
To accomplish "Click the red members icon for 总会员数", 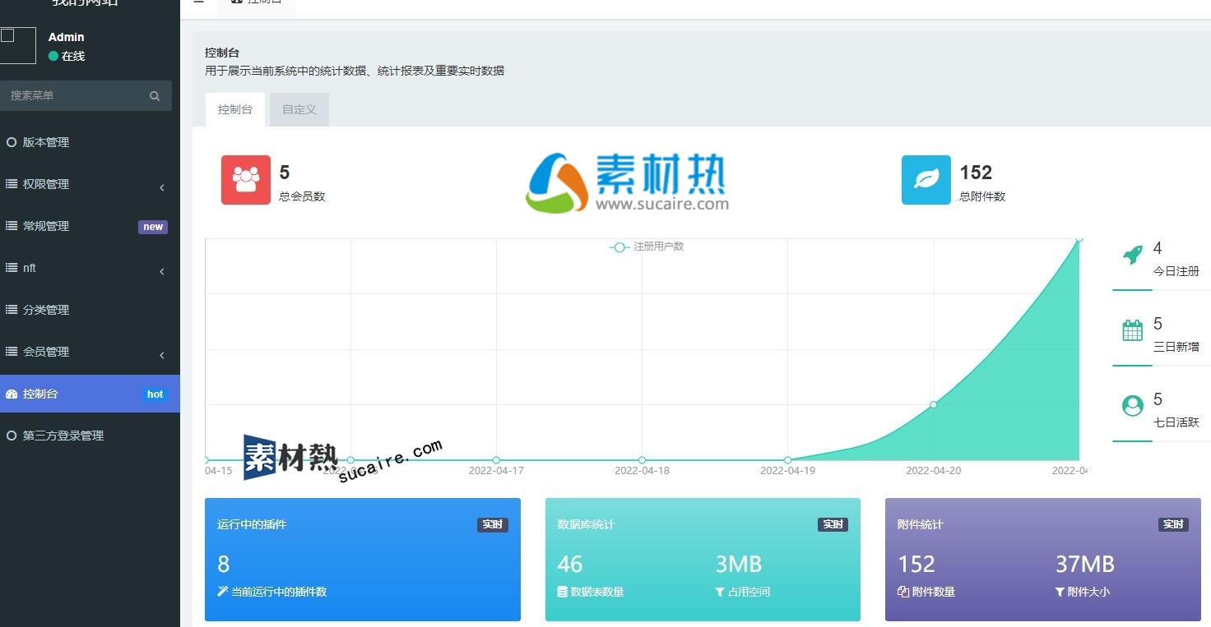I will pyautogui.click(x=246, y=180).
